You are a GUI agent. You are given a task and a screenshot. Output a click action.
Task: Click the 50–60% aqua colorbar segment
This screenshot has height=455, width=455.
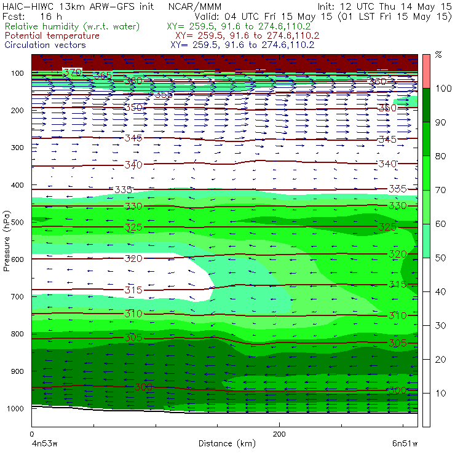(x=426, y=240)
